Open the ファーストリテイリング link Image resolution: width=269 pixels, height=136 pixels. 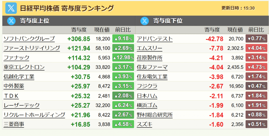pyautogui.click(x=32, y=48)
